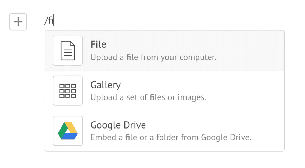The height and width of the screenshot is (168, 305).
Task: Pick 'Upload a file from your computer' description
Action: (x=154, y=57)
